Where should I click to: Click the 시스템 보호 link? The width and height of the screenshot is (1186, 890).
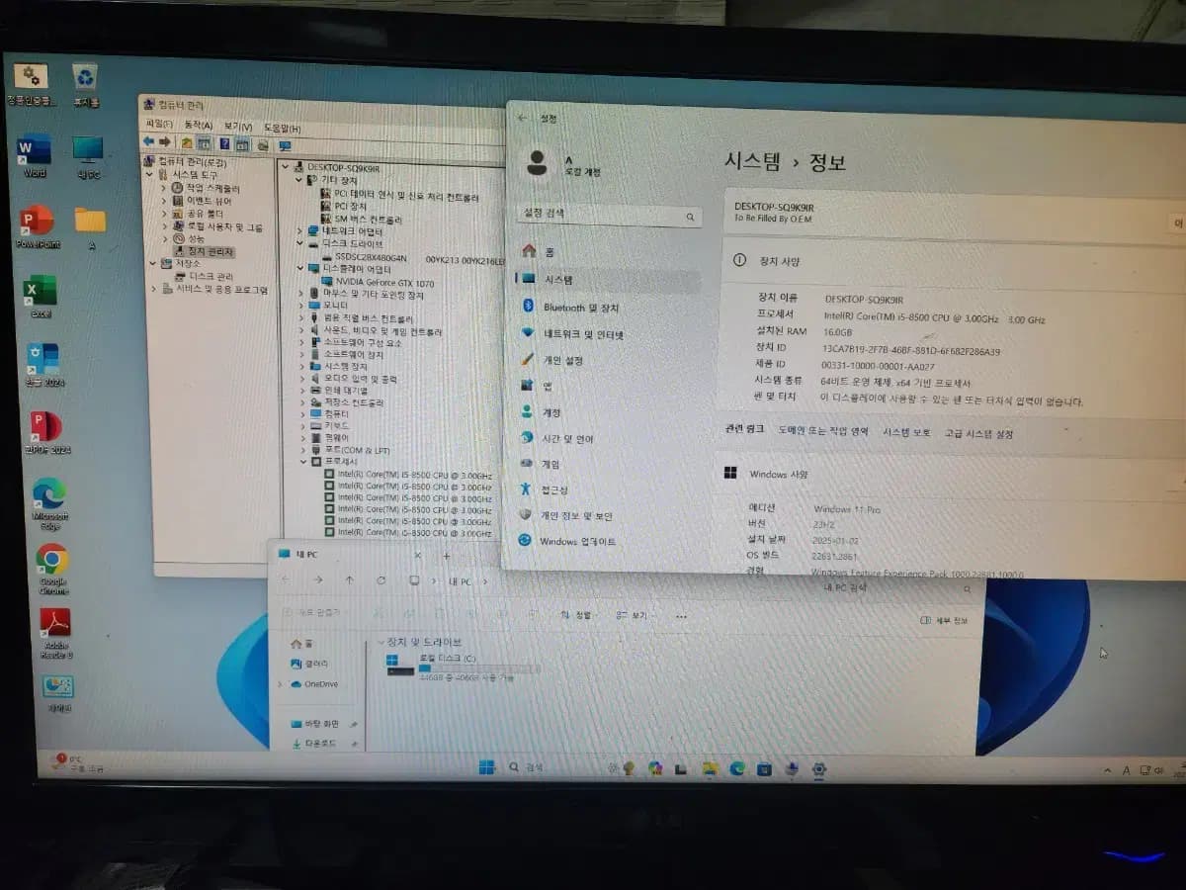(906, 433)
